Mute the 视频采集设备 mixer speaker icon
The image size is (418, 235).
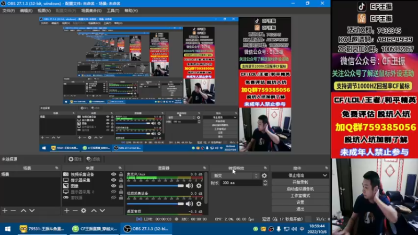coord(189,204)
